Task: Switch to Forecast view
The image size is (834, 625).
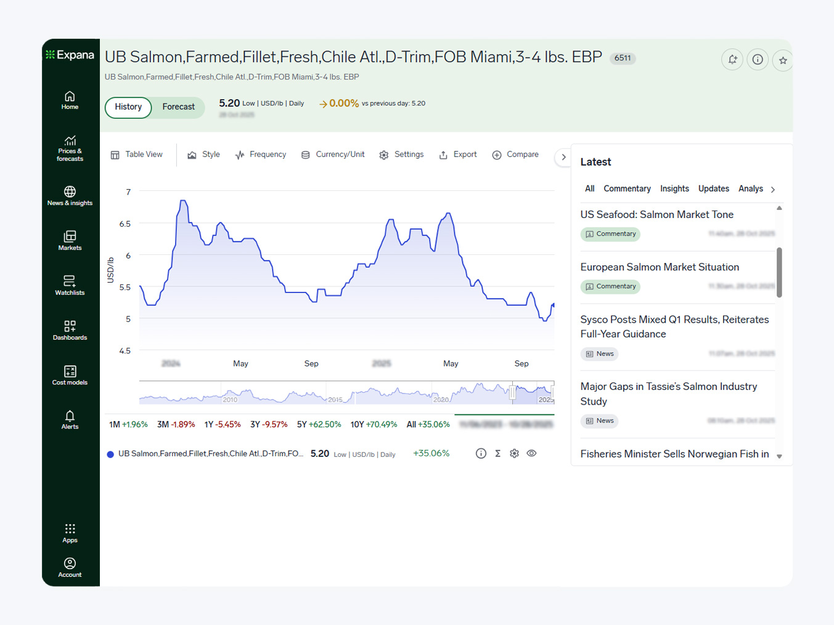Action: [178, 107]
